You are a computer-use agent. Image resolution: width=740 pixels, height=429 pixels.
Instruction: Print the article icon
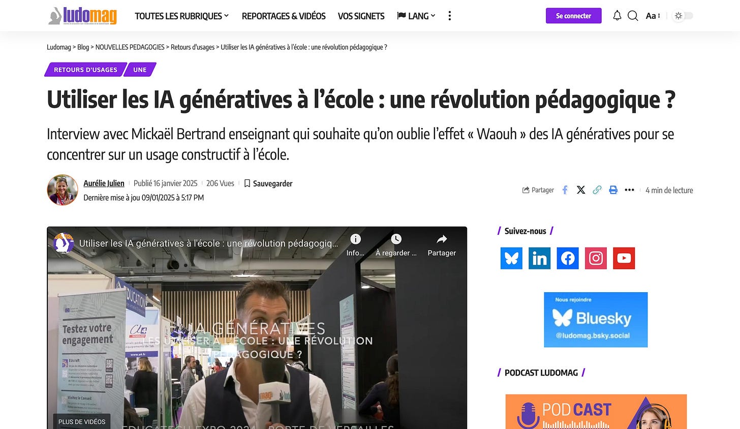point(613,190)
